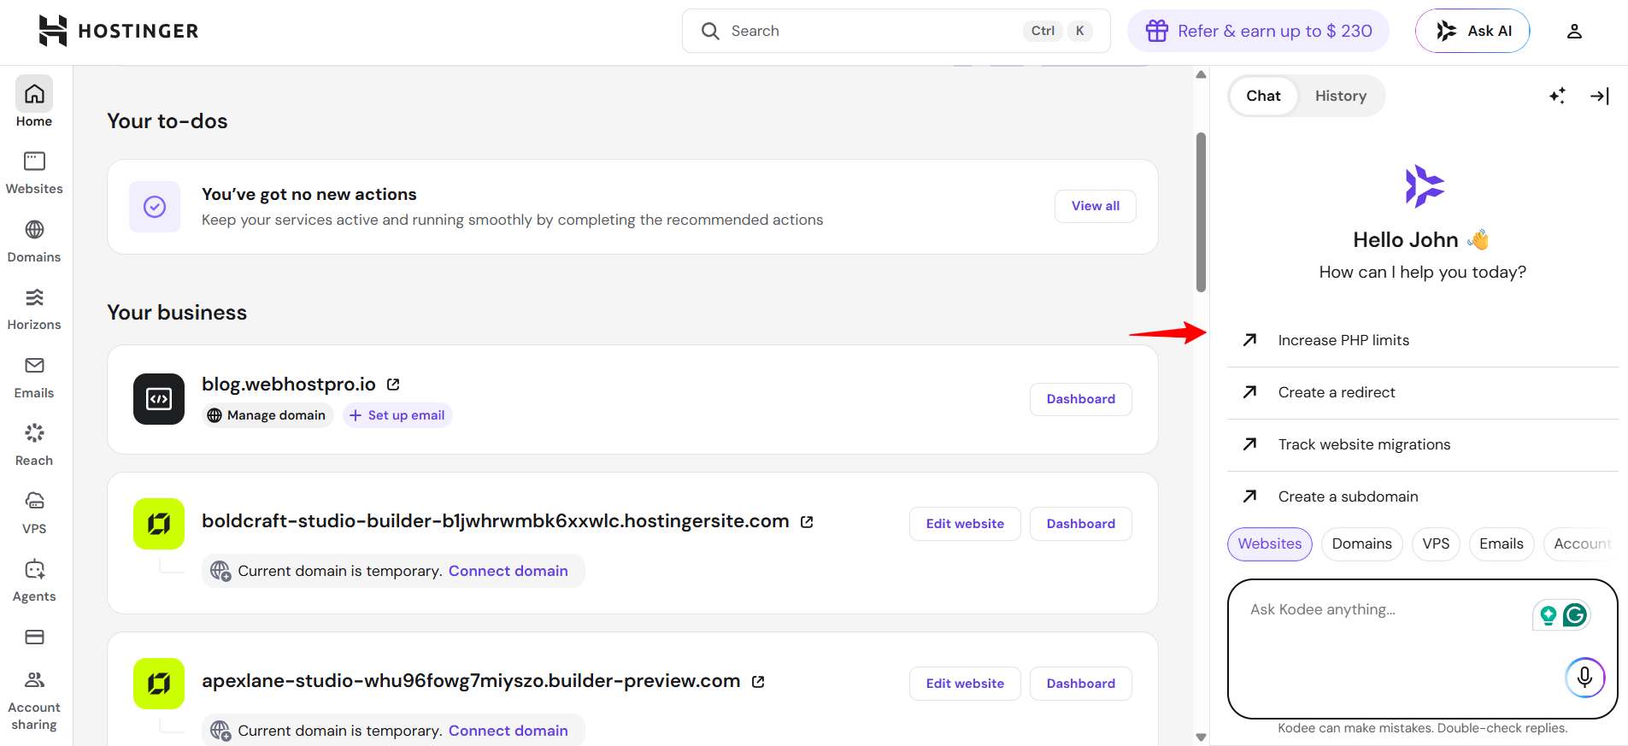Click Connect domain for apexlane-studio

tap(508, 731)
